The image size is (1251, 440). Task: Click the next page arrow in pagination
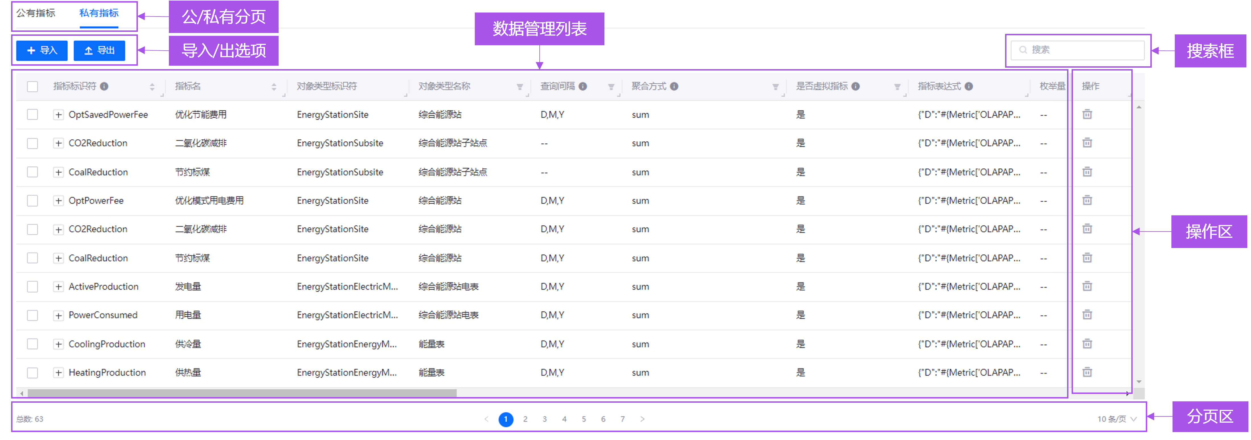[x=643, y=419]
